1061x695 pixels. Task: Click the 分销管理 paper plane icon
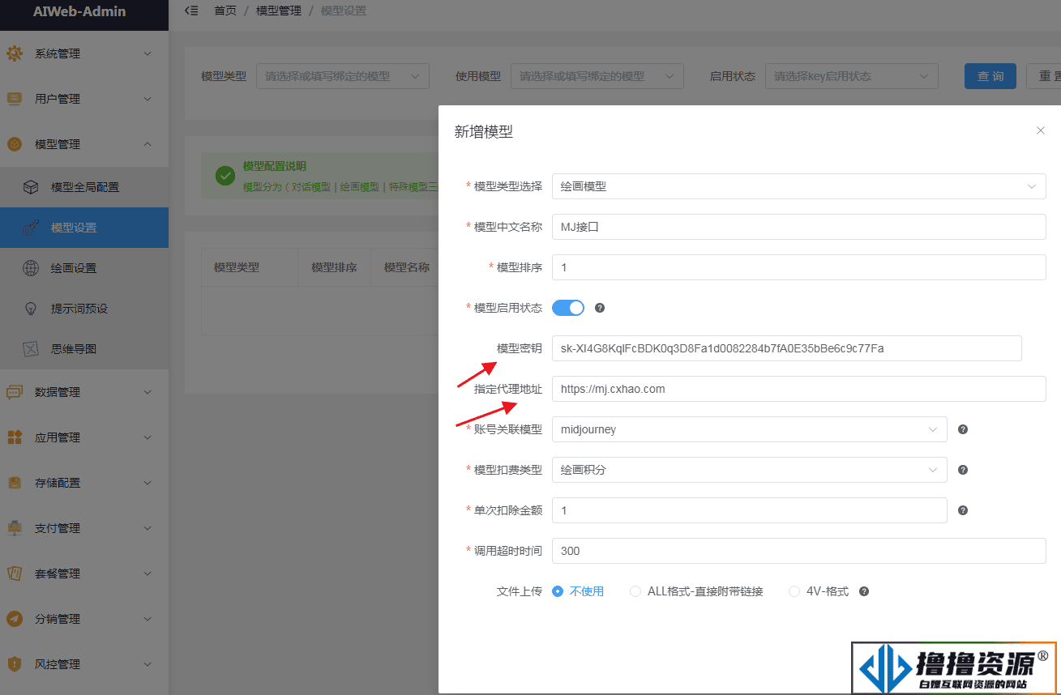coord(15,619)
